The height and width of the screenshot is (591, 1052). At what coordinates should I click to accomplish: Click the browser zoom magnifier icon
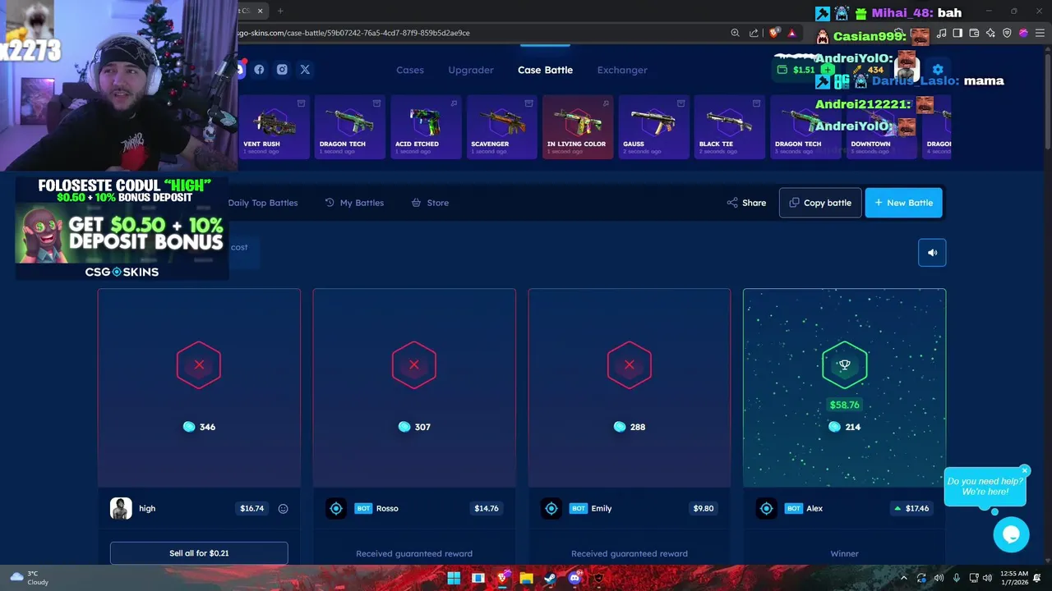coord(735,33)
